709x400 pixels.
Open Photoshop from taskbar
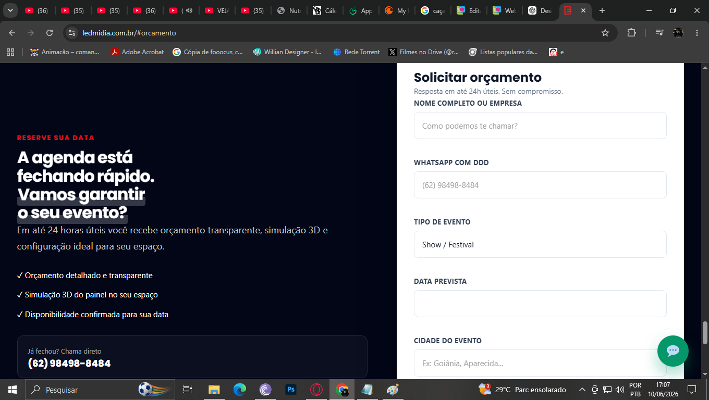coord(291,390)
